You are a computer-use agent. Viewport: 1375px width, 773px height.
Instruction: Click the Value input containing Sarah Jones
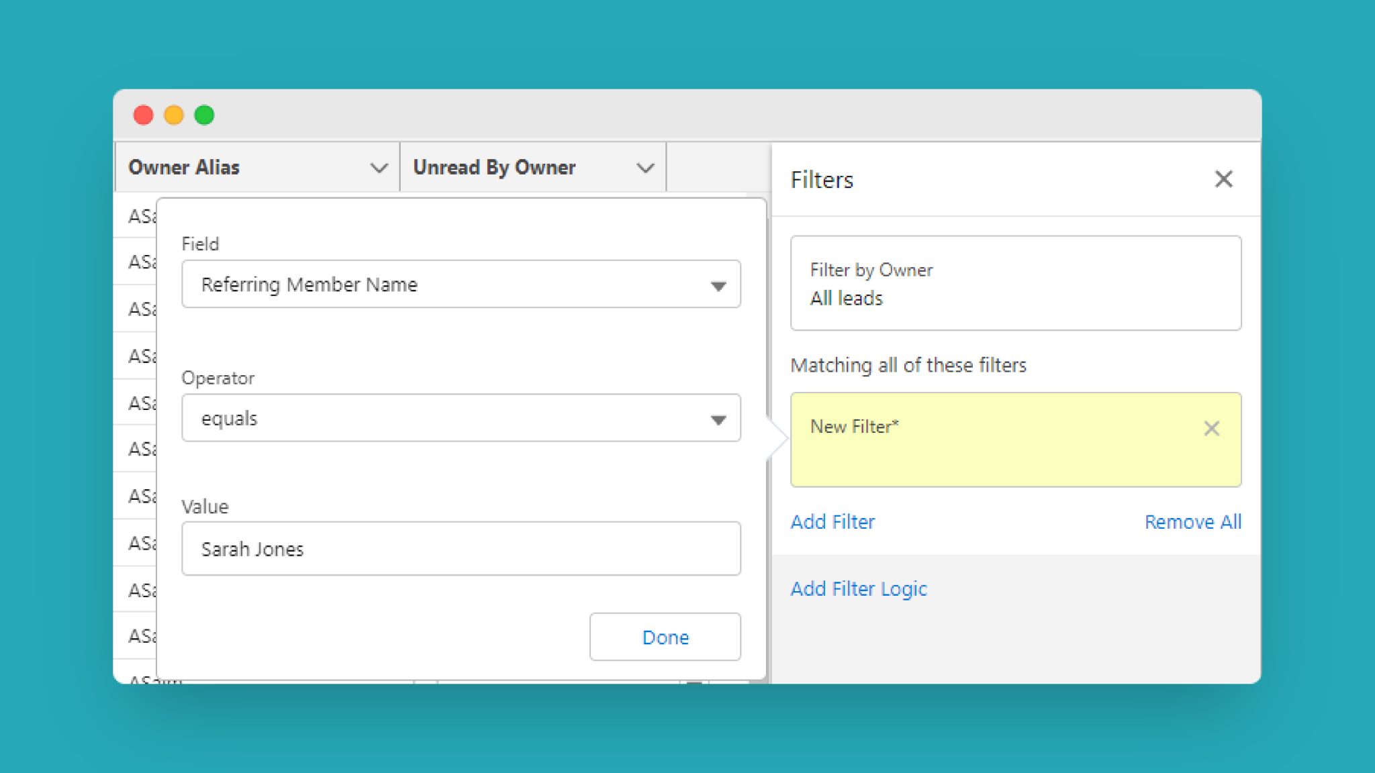[461, 549]
